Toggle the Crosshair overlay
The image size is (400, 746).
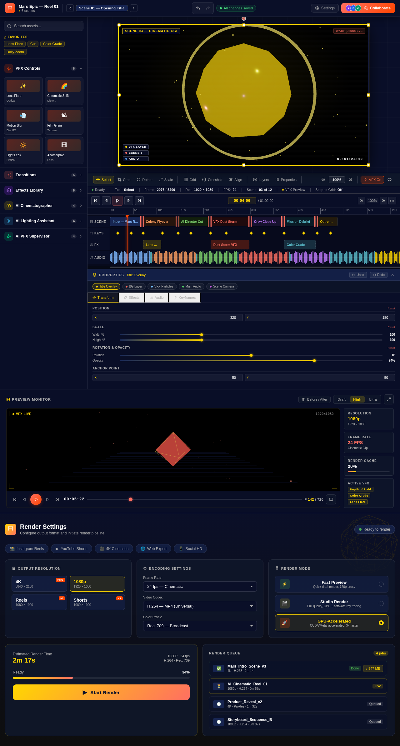coord(212,180)
